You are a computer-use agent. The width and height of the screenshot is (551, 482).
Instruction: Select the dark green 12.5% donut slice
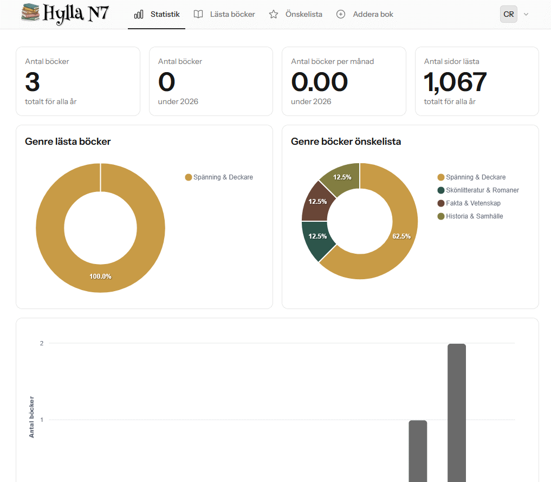click(x=318, y=236)
